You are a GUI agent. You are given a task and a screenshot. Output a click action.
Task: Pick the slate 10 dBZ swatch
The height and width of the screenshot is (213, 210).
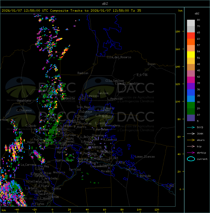coord(191,118)
